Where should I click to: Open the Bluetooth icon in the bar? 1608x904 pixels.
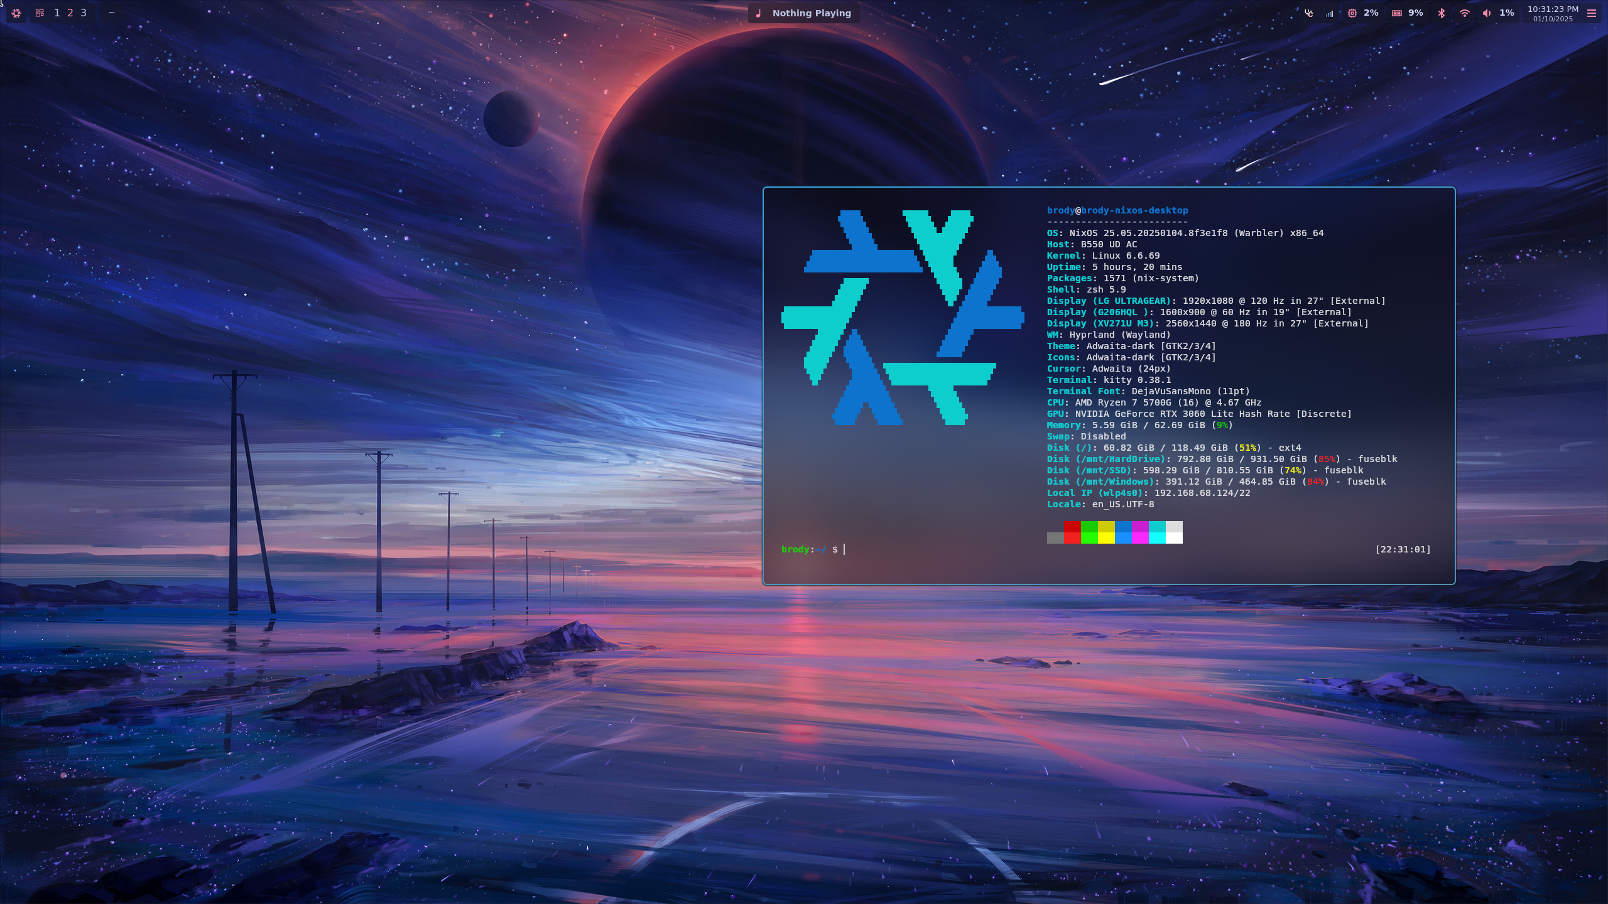point(1442,13)
